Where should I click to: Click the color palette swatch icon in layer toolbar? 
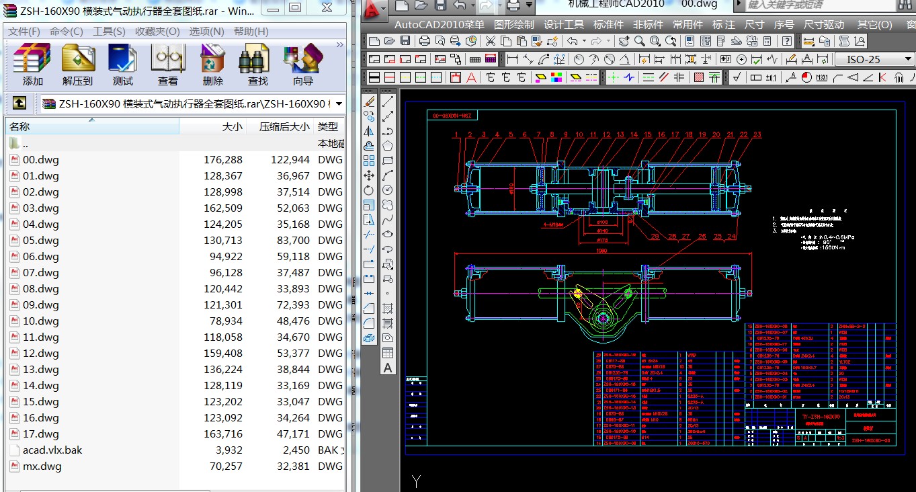pos(556,77)
